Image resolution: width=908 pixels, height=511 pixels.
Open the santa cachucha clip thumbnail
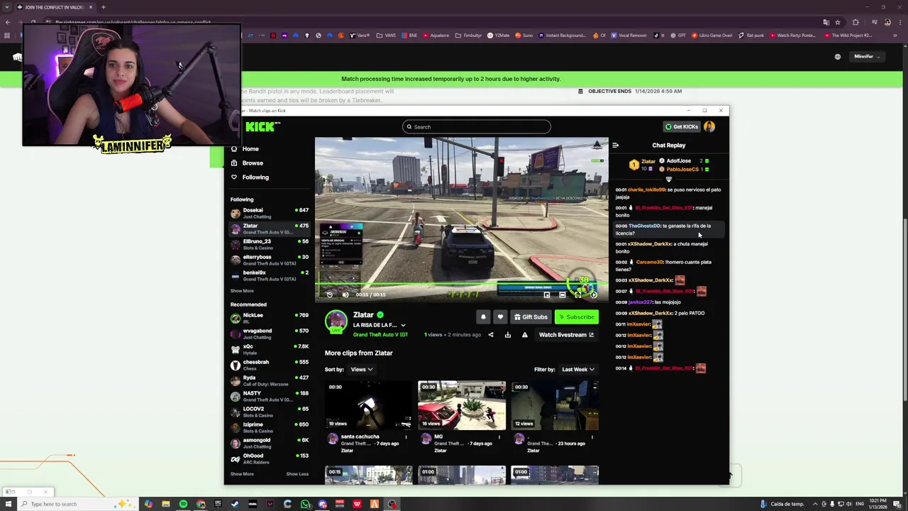tap(368, 405)
